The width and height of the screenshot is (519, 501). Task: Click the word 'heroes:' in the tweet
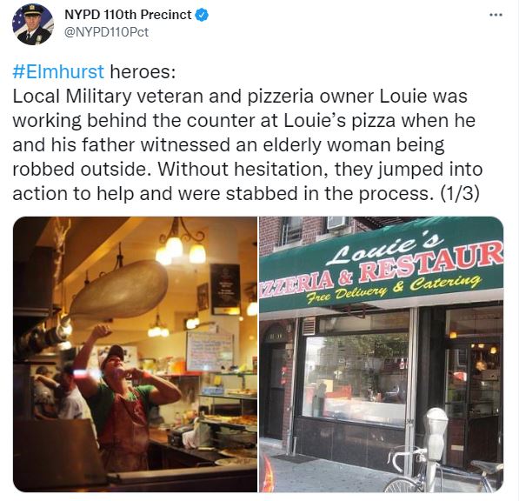point(143,71)
